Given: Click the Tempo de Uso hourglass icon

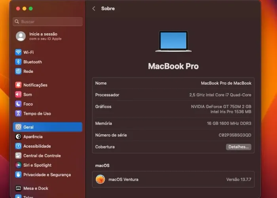Looking at the screenshot, I should pos(18,114).
